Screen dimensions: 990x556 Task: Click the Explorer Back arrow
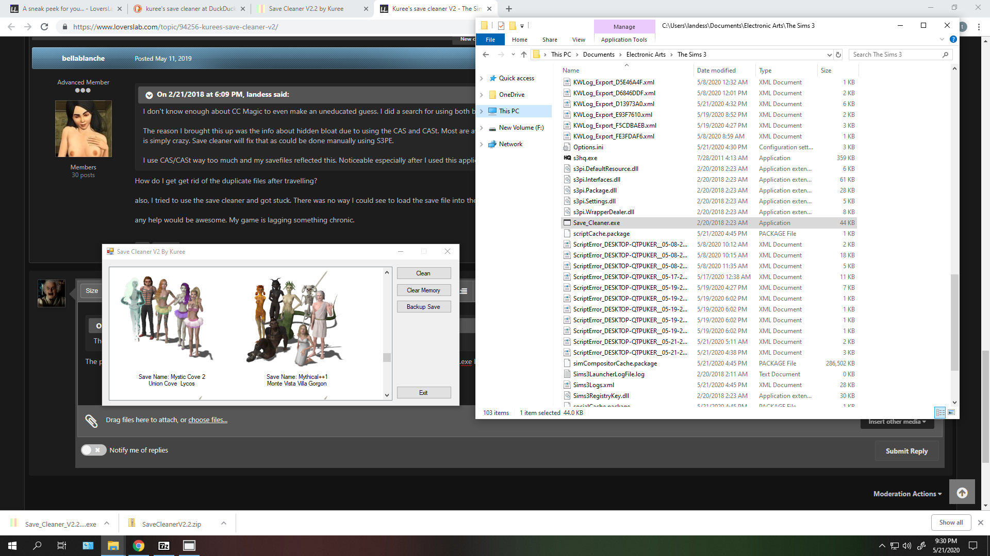[x=486, y=55]
